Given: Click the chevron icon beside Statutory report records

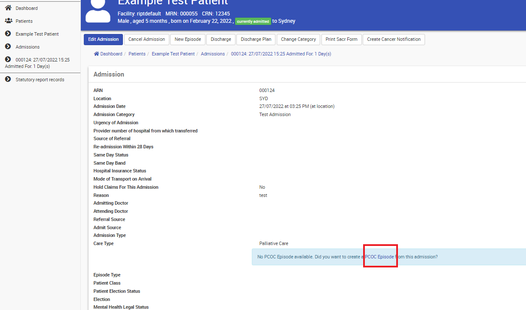Looking at the screenshot, I should (x=8, y=80).
